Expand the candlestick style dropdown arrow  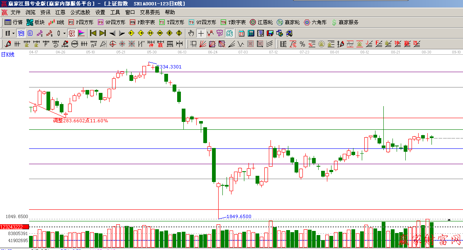pos(64,33)
